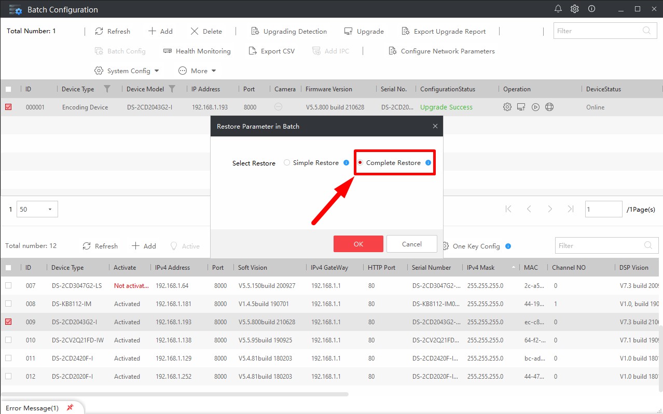
Task: Check the checkbox for row 012
Action: tap(8, 376)
